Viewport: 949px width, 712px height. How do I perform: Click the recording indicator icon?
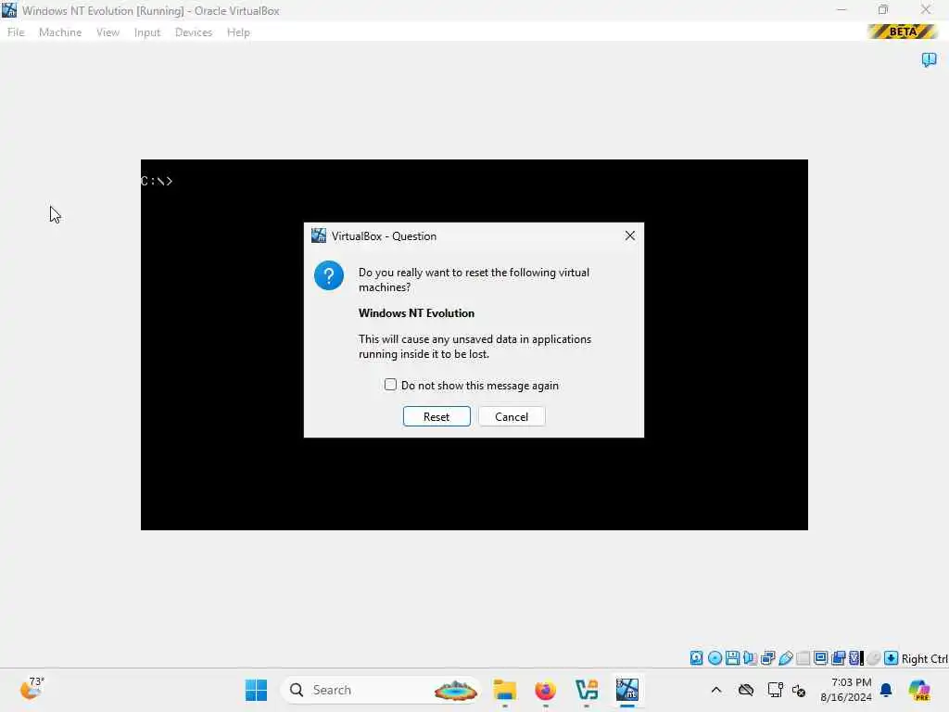[838, 658]
